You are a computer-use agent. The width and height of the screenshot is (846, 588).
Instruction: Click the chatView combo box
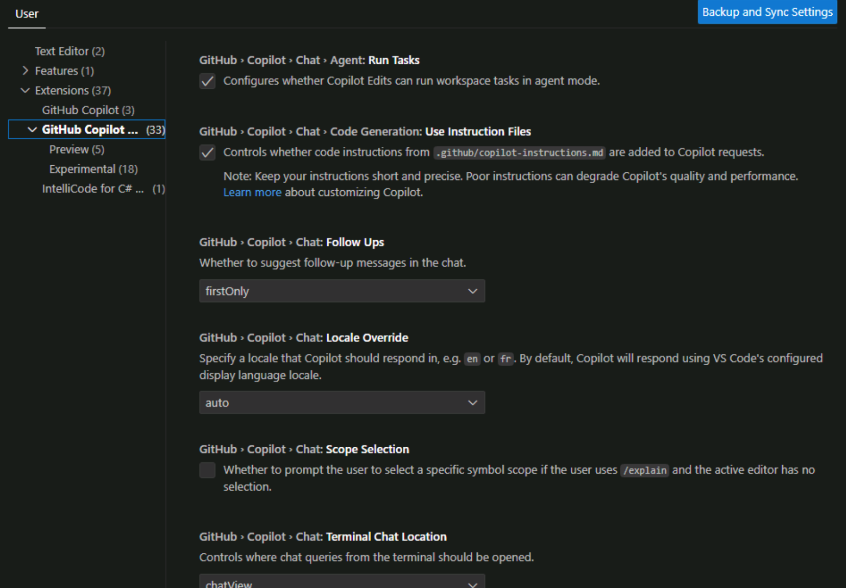click(342, 583)
